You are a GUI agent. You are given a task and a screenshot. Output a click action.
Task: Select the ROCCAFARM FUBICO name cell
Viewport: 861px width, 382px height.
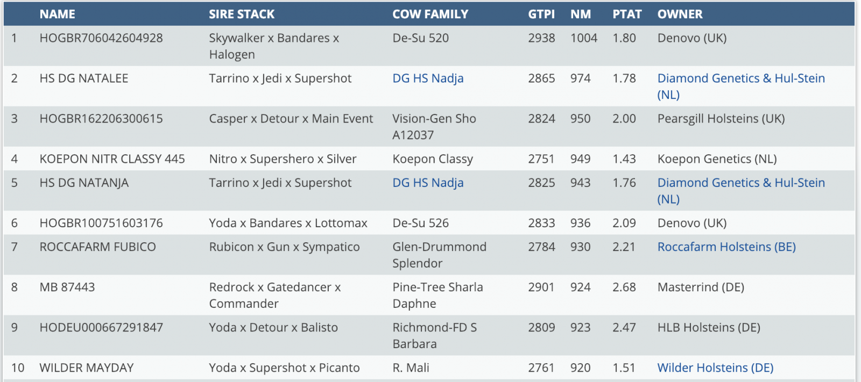click(97, 247)
